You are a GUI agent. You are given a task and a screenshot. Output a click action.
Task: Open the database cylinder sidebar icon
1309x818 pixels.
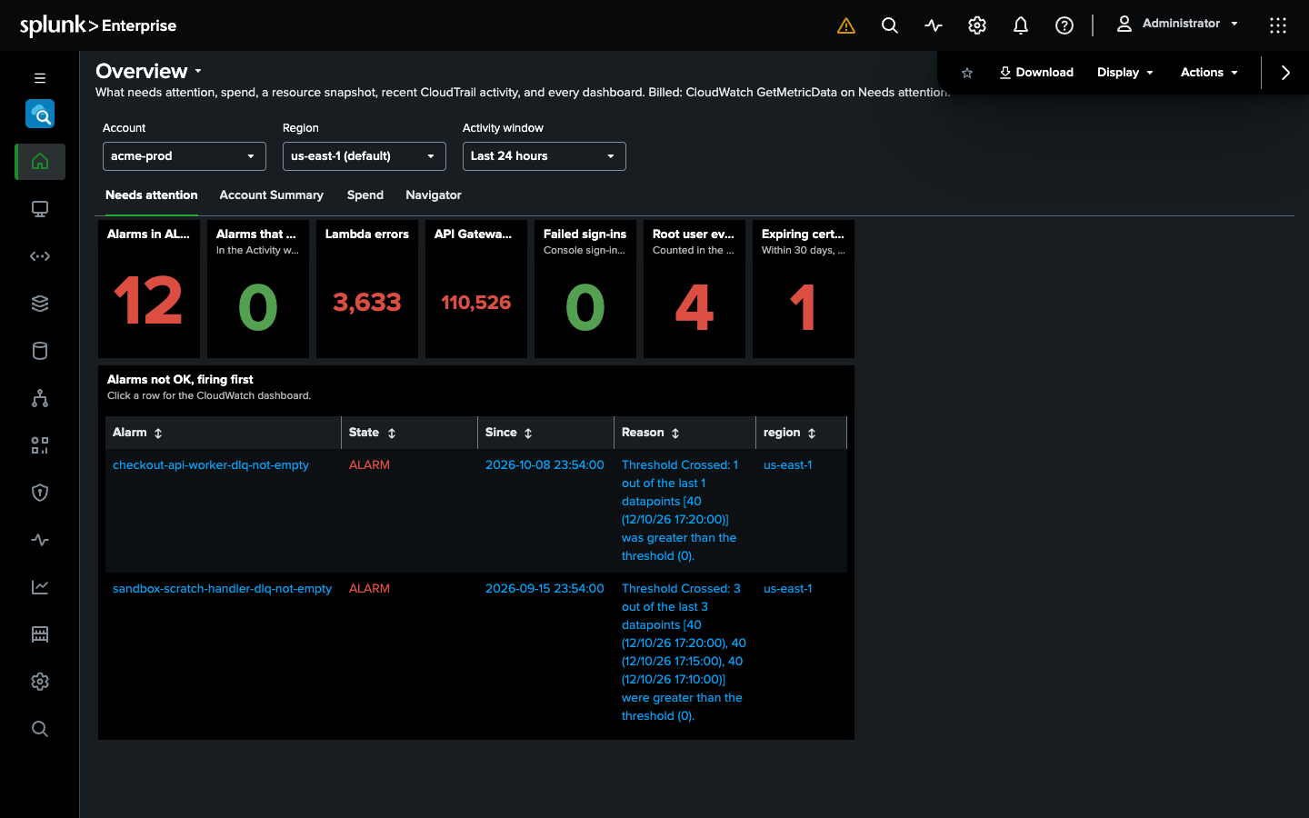point(40,351)
